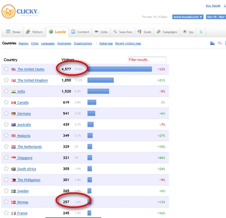Viewport: 226px width, 218px height.
Task: Click the United Kingdom visitors bar
Action: (x=100, y=80)
